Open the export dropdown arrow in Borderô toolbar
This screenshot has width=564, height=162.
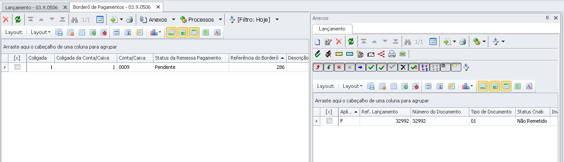coord(121,19)
